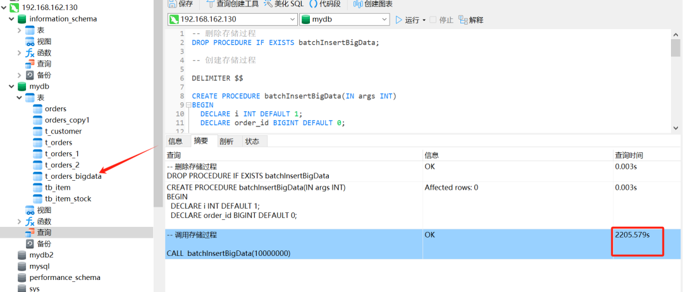Click the performance_schema database icon
The height and width of the screenshot is (292, 683).
coord(22,277)
